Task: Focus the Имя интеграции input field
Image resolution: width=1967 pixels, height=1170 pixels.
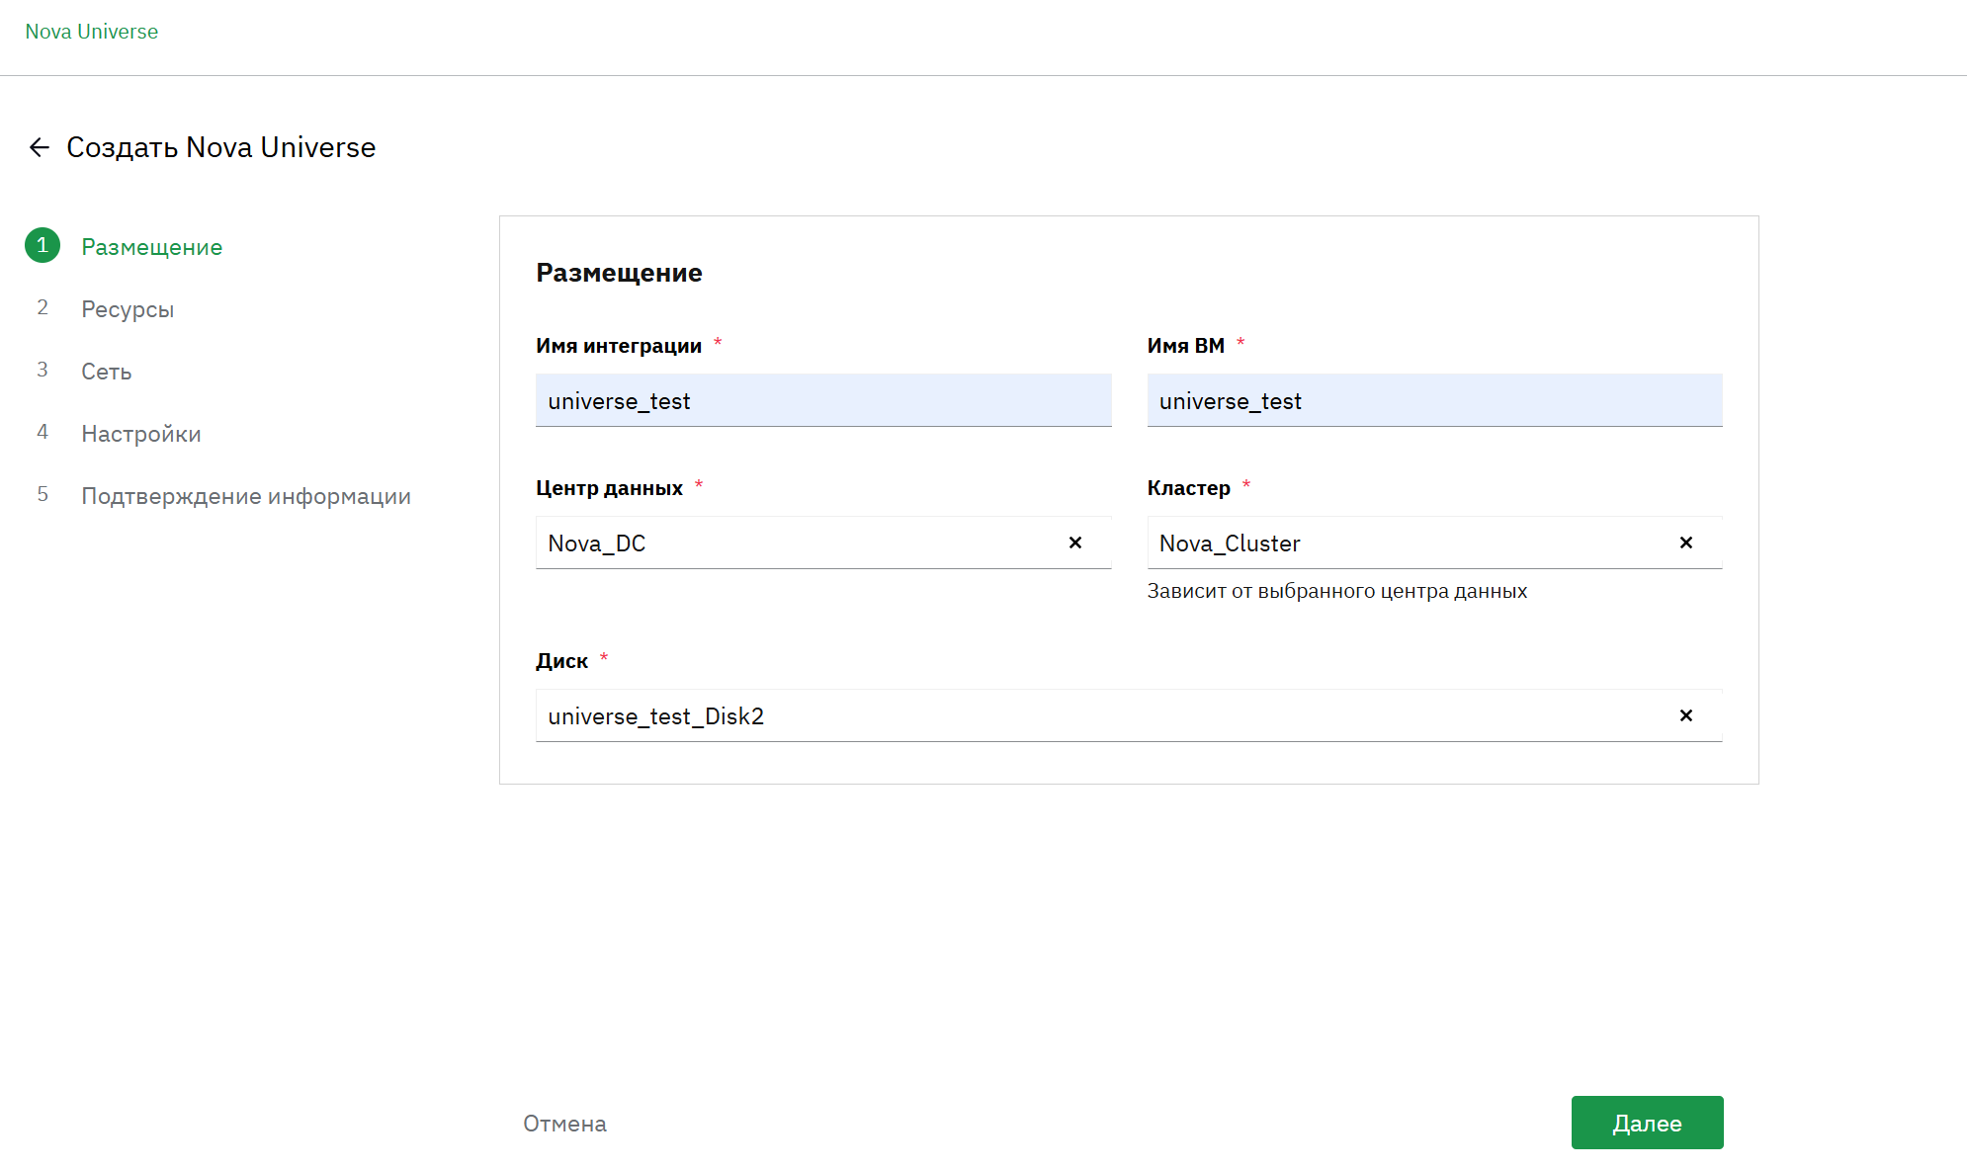Action: (823, 400)
